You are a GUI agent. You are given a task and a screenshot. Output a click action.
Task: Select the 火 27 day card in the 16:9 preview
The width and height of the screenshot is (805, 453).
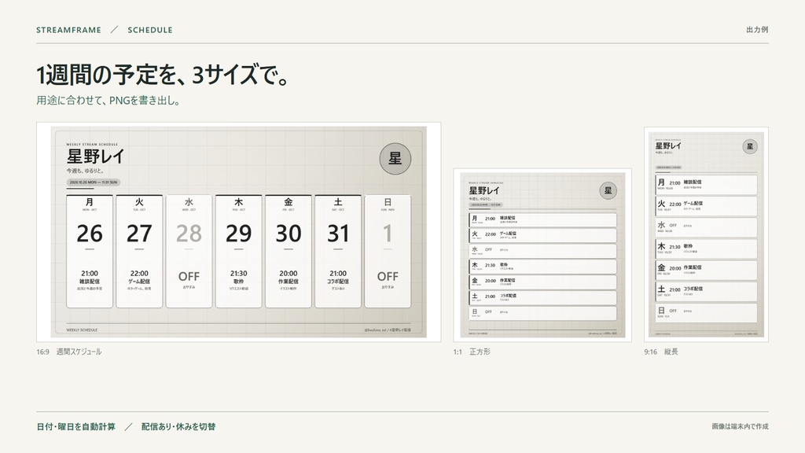(139, 251)
